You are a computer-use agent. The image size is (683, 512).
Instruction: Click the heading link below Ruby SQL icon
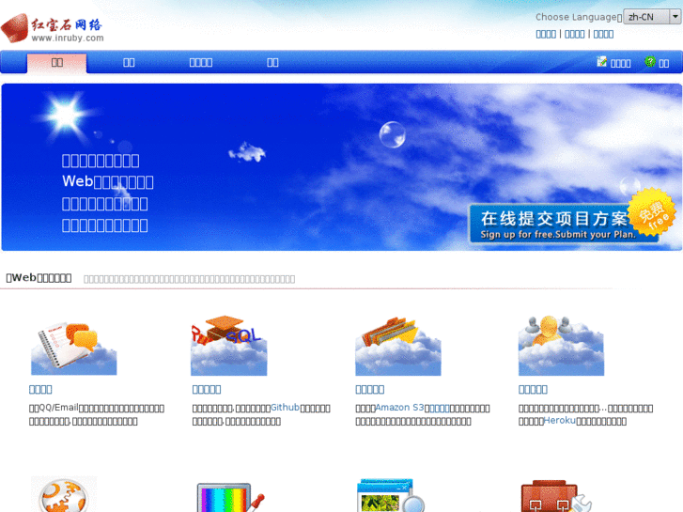tap(207, 389)
